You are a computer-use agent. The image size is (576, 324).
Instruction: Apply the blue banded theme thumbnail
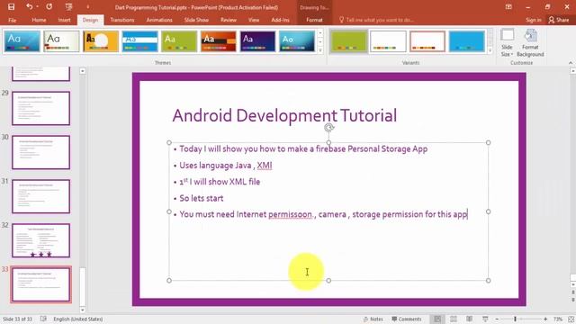pyautogui.click(x=140, y=41)
